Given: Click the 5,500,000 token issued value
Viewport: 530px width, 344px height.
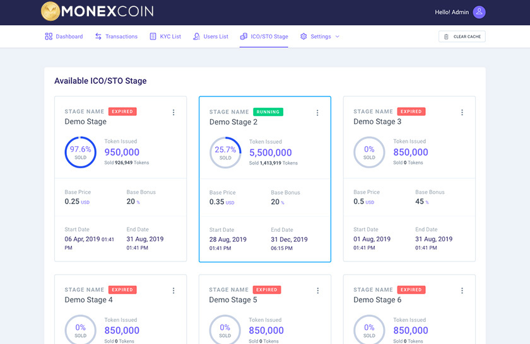Looking at the screenshot, I should tap(271, 152).
